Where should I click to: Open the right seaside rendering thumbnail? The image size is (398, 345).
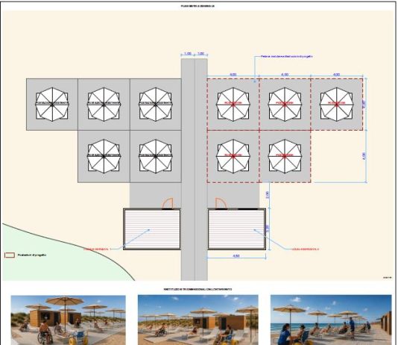[x=331, y=320]
